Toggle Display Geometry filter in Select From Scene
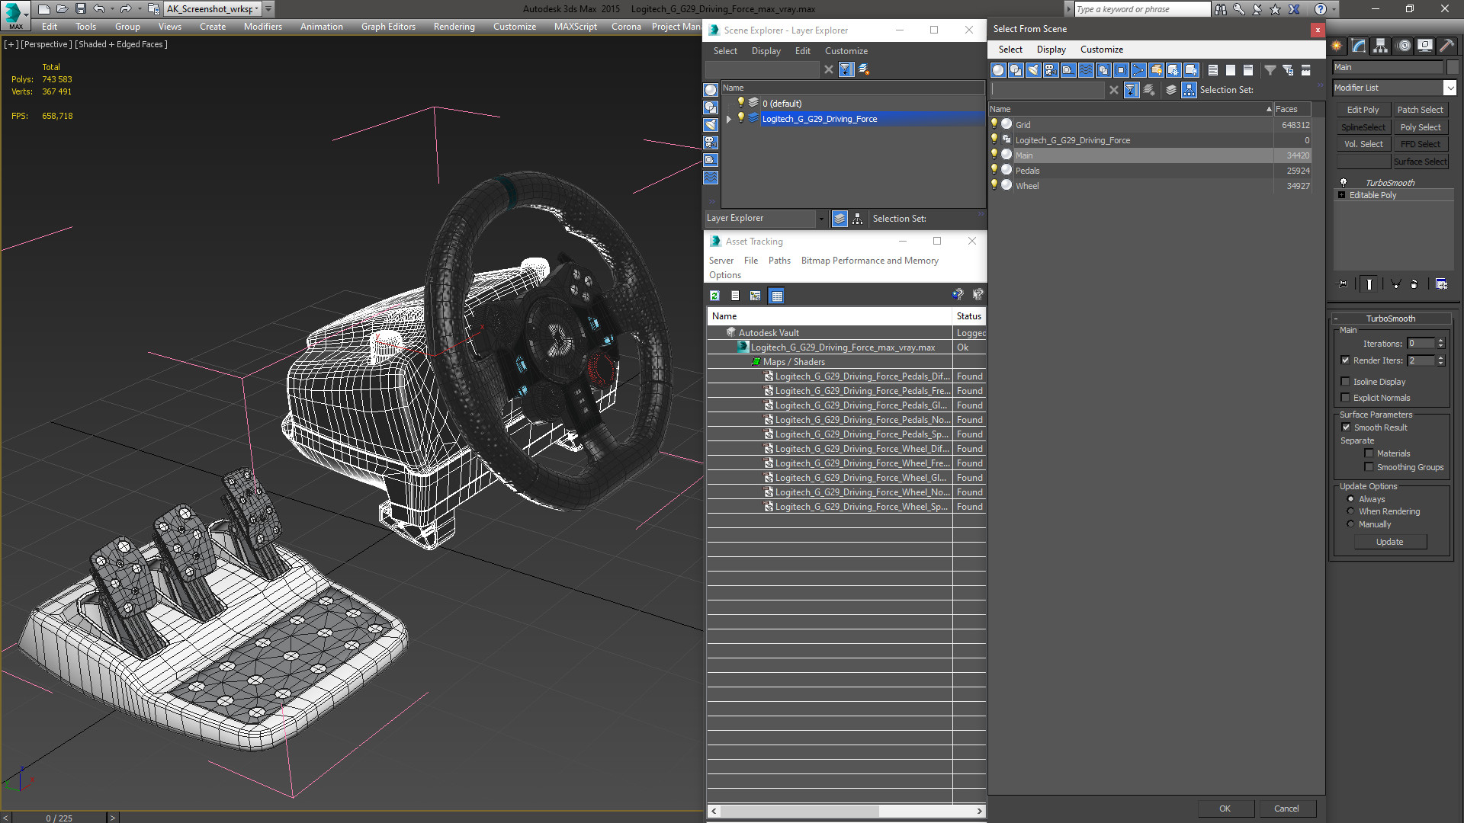1464x823 pixels. coord(998,70)
